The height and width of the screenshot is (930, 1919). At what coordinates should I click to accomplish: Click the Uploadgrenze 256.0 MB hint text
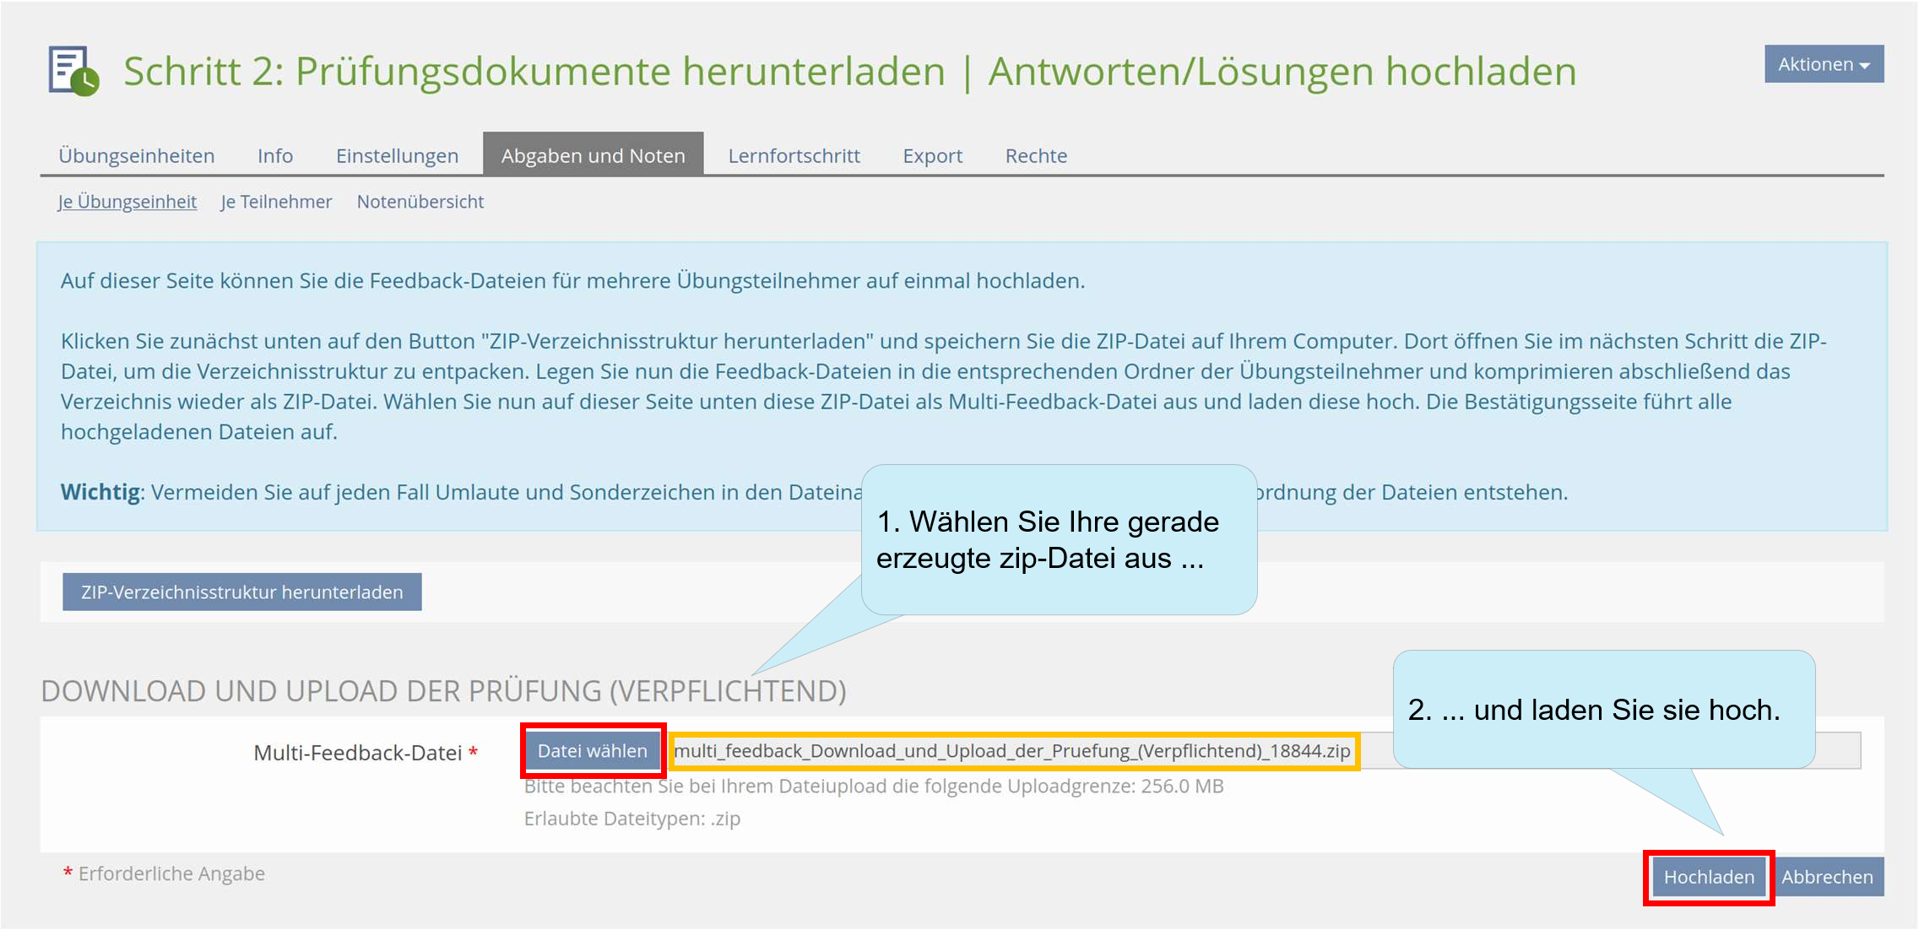click(x=874, y=787)
